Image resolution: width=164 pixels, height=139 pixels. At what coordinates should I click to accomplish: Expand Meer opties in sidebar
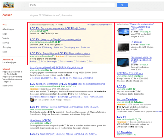coord(8,86)
